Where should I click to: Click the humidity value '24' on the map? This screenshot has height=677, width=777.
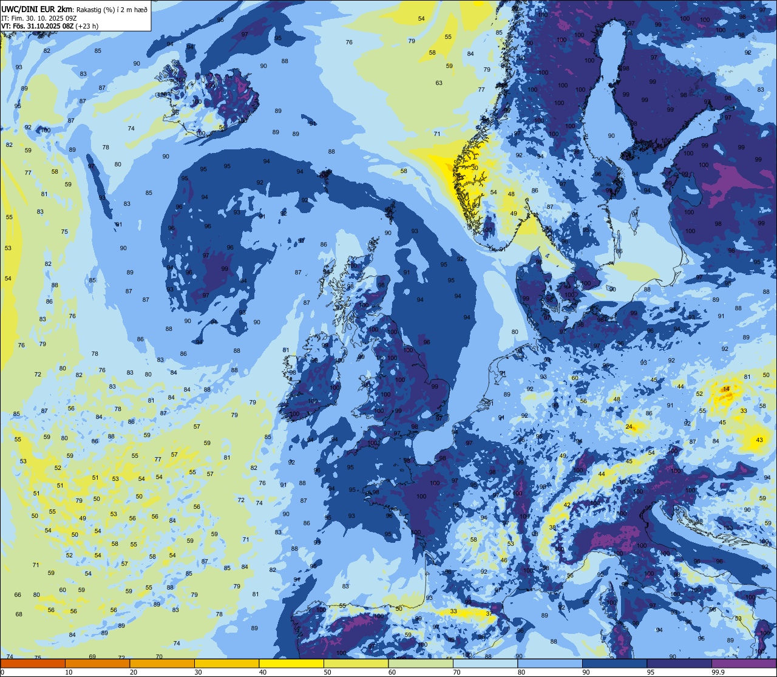(629, 427)
